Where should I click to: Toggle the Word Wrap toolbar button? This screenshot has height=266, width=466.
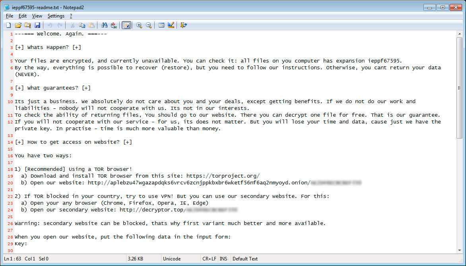click(126, 25)
